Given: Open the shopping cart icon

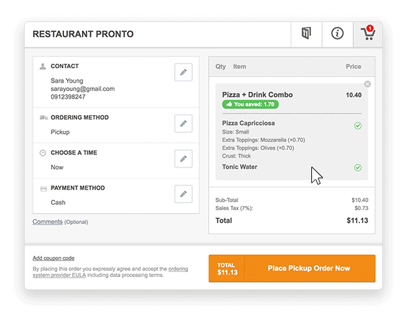Looking at the screenshot, I should (x=368, y=34).
